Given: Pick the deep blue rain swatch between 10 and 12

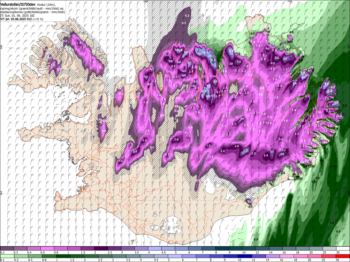Looking at the screenshot, I should [244, 256].
